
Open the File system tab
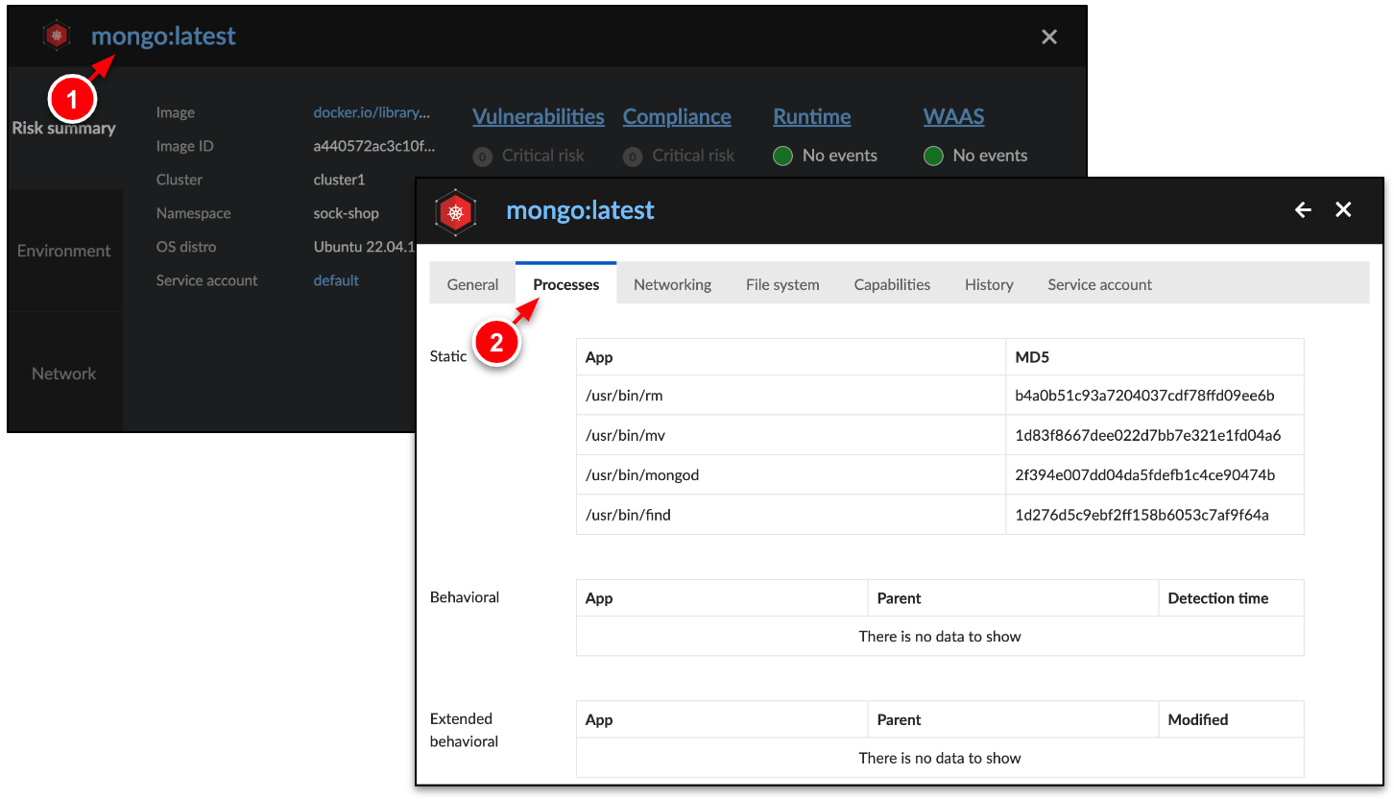tap(782, 284)
